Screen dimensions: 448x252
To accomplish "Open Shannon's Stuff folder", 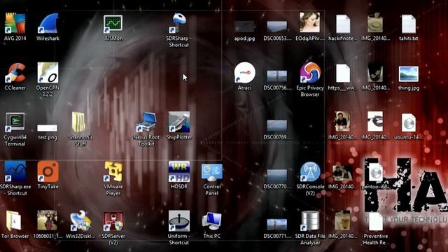I will (x=80, y=122).
